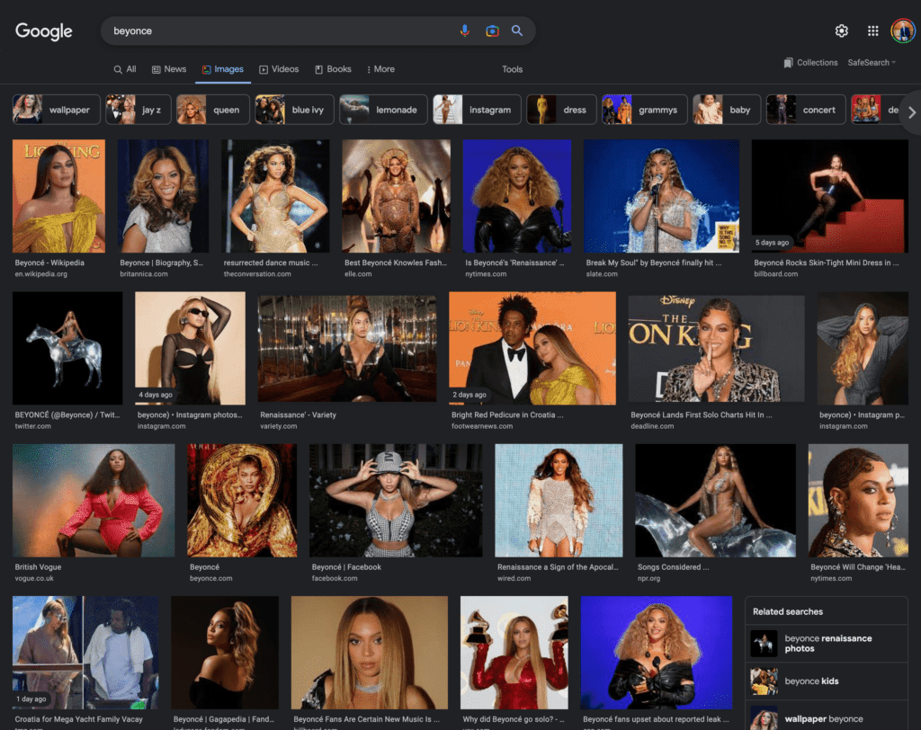This screenshot has width=921, height=730.
Task: Click the magnifying glass search button
Action: [517, 31]
